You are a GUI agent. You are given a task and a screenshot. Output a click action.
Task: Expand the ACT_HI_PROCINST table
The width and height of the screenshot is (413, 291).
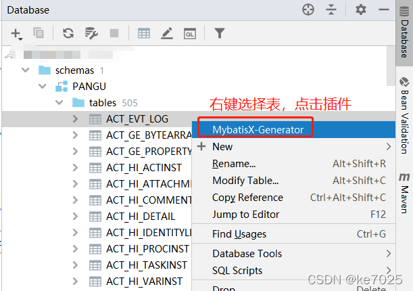coord(75,248)
